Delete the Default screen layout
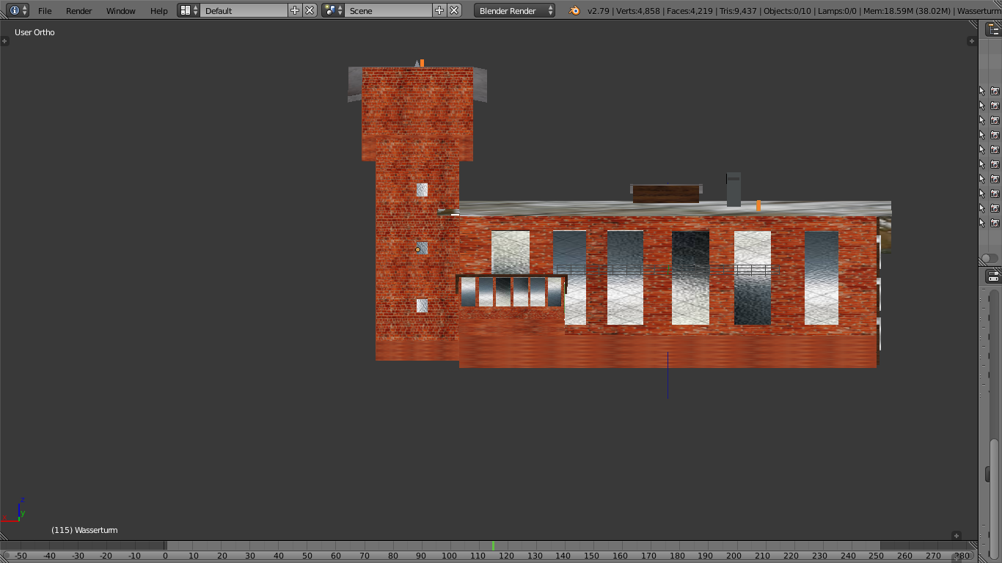This screenshot has height=563, width=1002. pyautogui.click(x=310, y=10)
